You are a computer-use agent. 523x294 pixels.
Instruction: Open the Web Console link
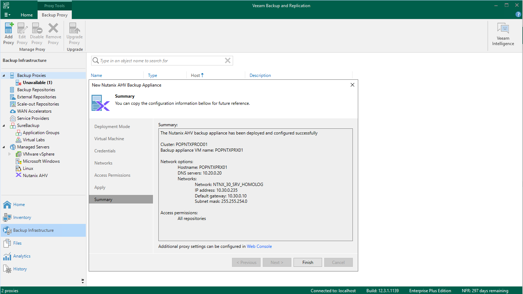click(x=259, y=246)
